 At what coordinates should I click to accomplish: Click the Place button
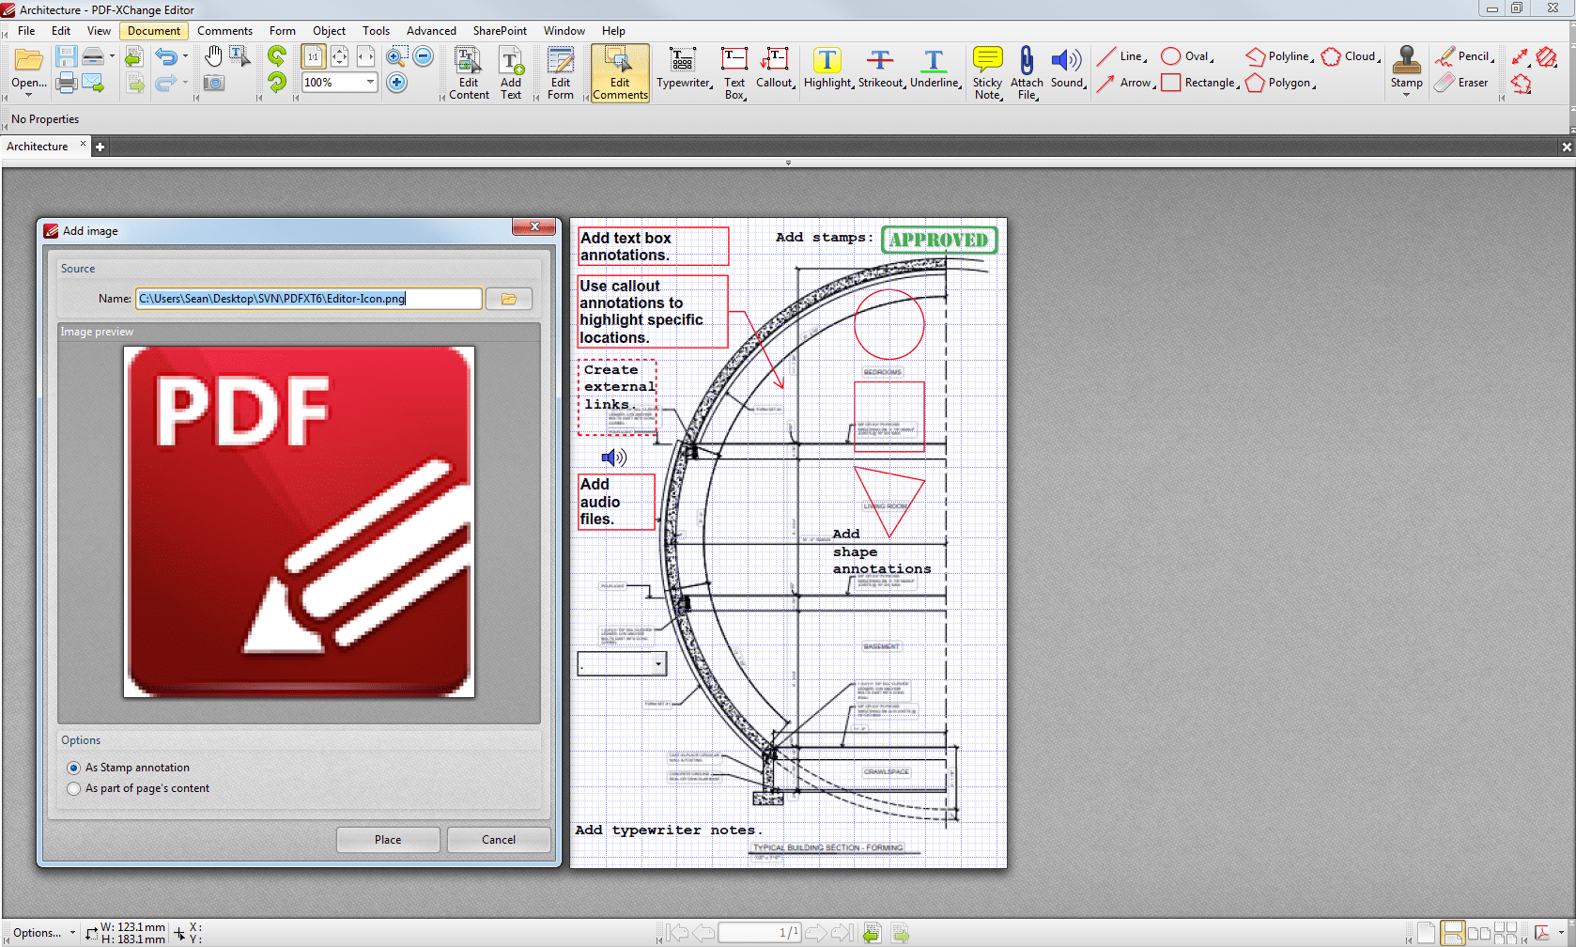[x=388, y=839]
